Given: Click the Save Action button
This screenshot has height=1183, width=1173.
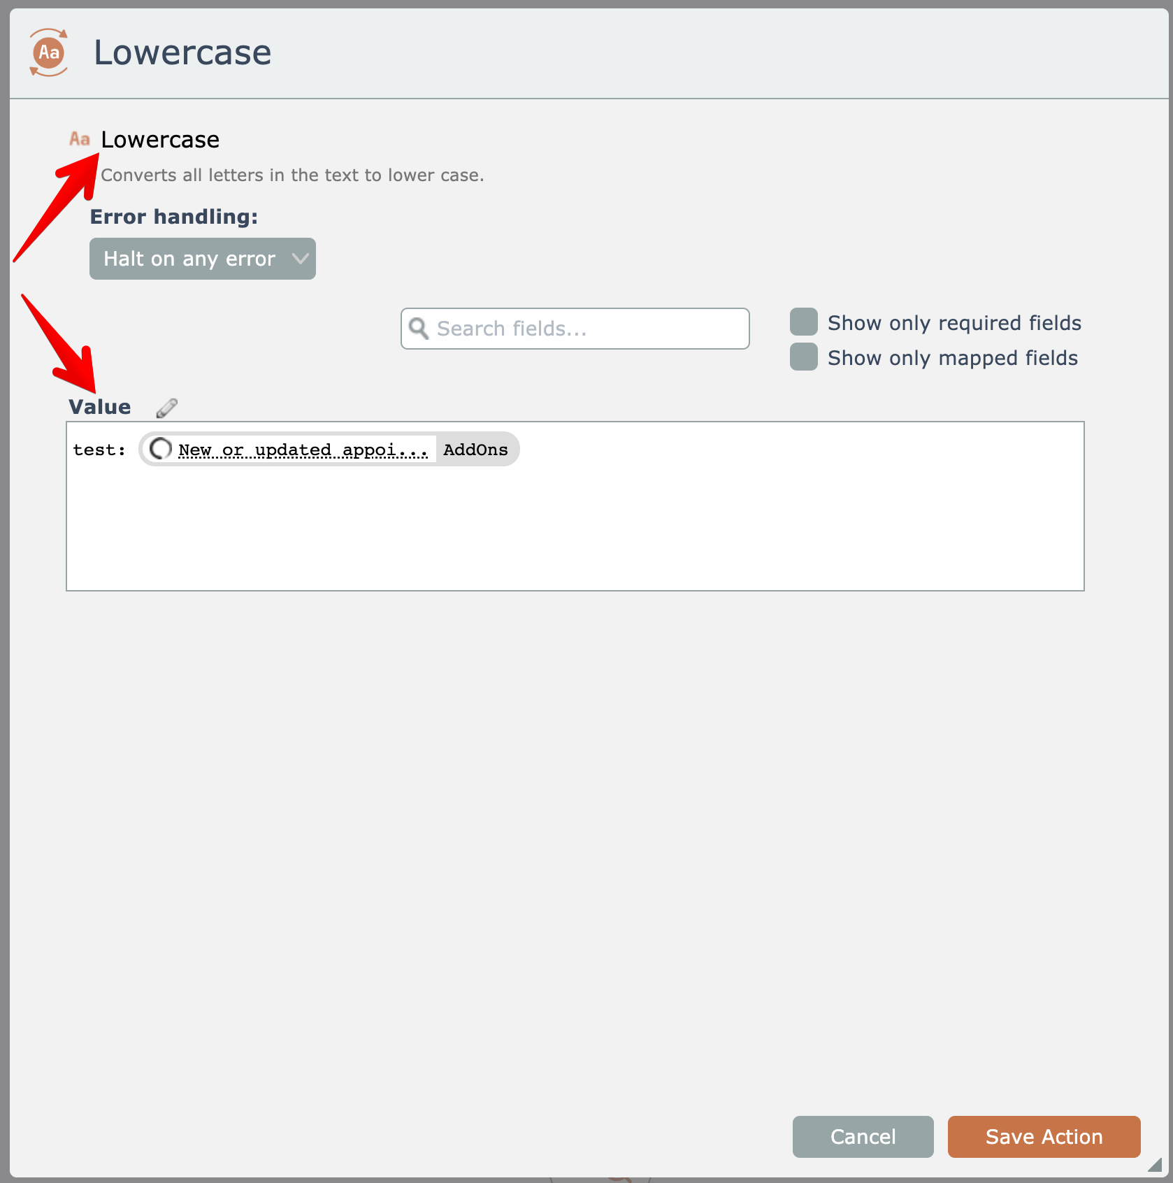Looking at the screenshot, I should (x=1044, y=1137).
